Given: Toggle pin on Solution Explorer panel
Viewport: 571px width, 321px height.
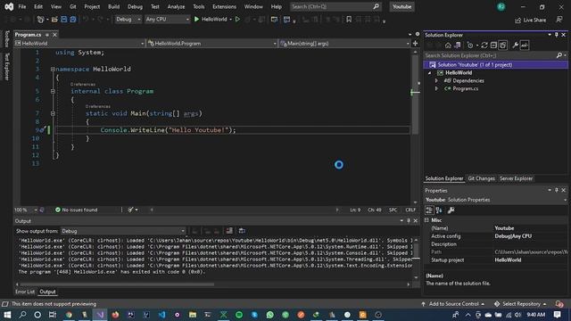Looking at the screenshot, I should click(557, 35).
